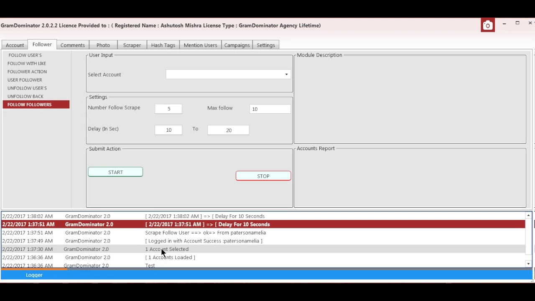Click the STOP button
The height and width of the screenshot is (301, 535).
point(263,176)
